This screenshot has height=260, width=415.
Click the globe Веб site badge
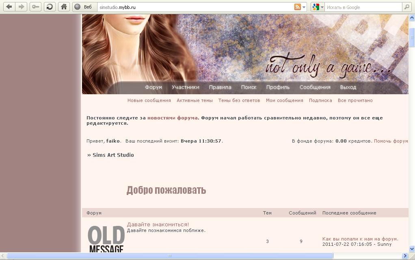85,7
